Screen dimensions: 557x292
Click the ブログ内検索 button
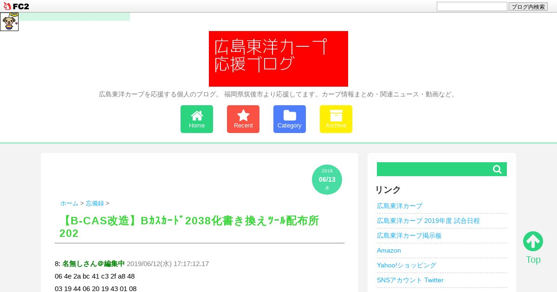tap(528, 6)
